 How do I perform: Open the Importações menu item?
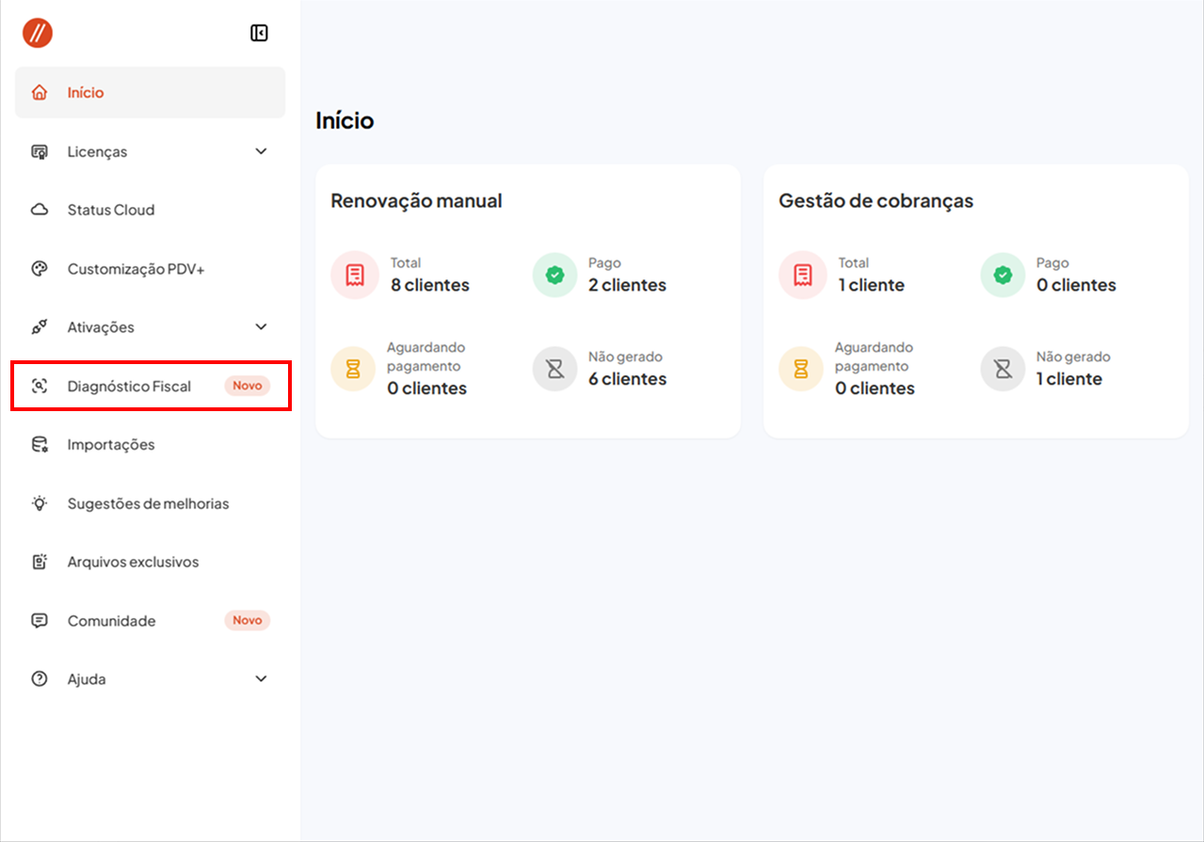111,445
